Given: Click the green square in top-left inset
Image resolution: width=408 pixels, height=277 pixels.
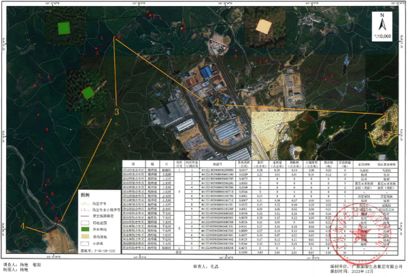Looking at the screenshot, I should click(64, 28).
